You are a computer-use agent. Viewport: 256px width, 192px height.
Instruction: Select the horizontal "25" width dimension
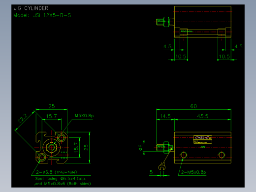click(52, 106)
